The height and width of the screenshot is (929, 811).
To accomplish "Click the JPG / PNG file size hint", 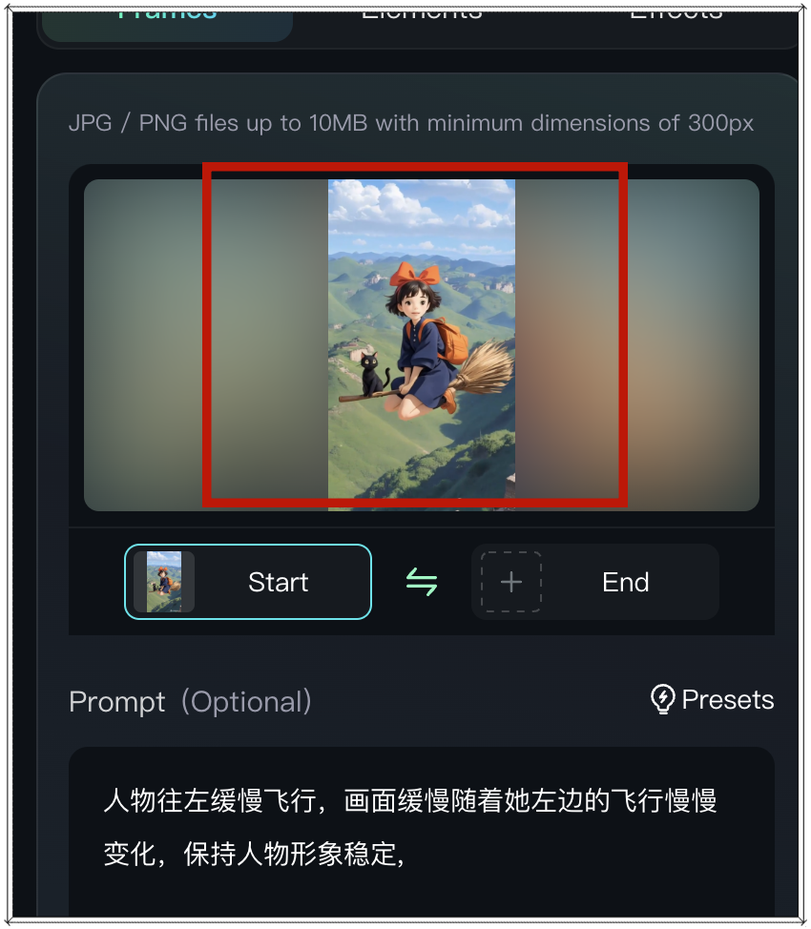I will (x=411, y=123).
